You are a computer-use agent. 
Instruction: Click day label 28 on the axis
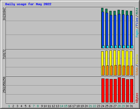pos(119,106)
